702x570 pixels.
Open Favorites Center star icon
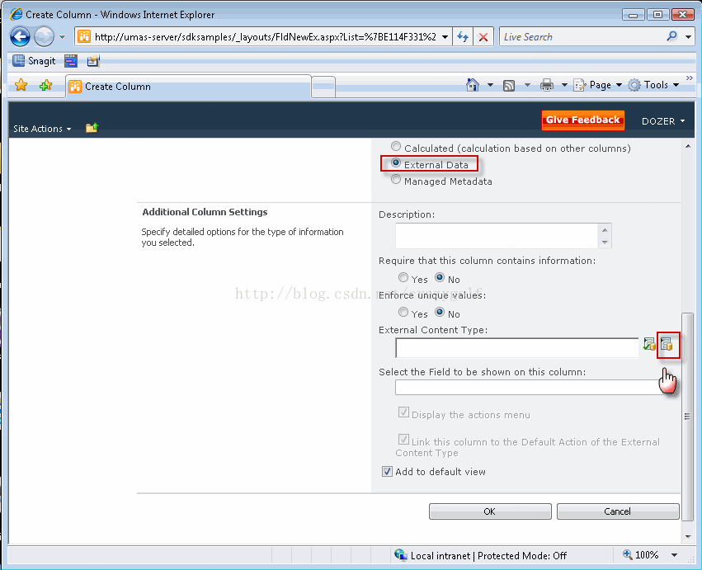[21, 85]
